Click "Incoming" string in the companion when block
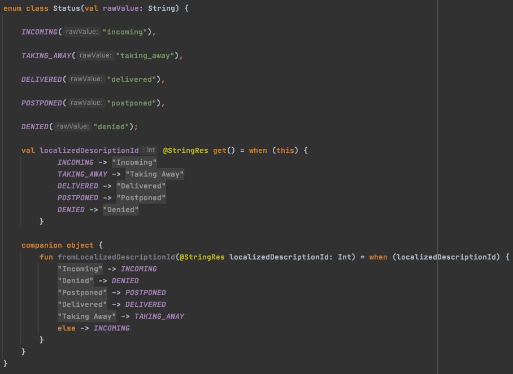513x374 pixels. click(80, 269)
